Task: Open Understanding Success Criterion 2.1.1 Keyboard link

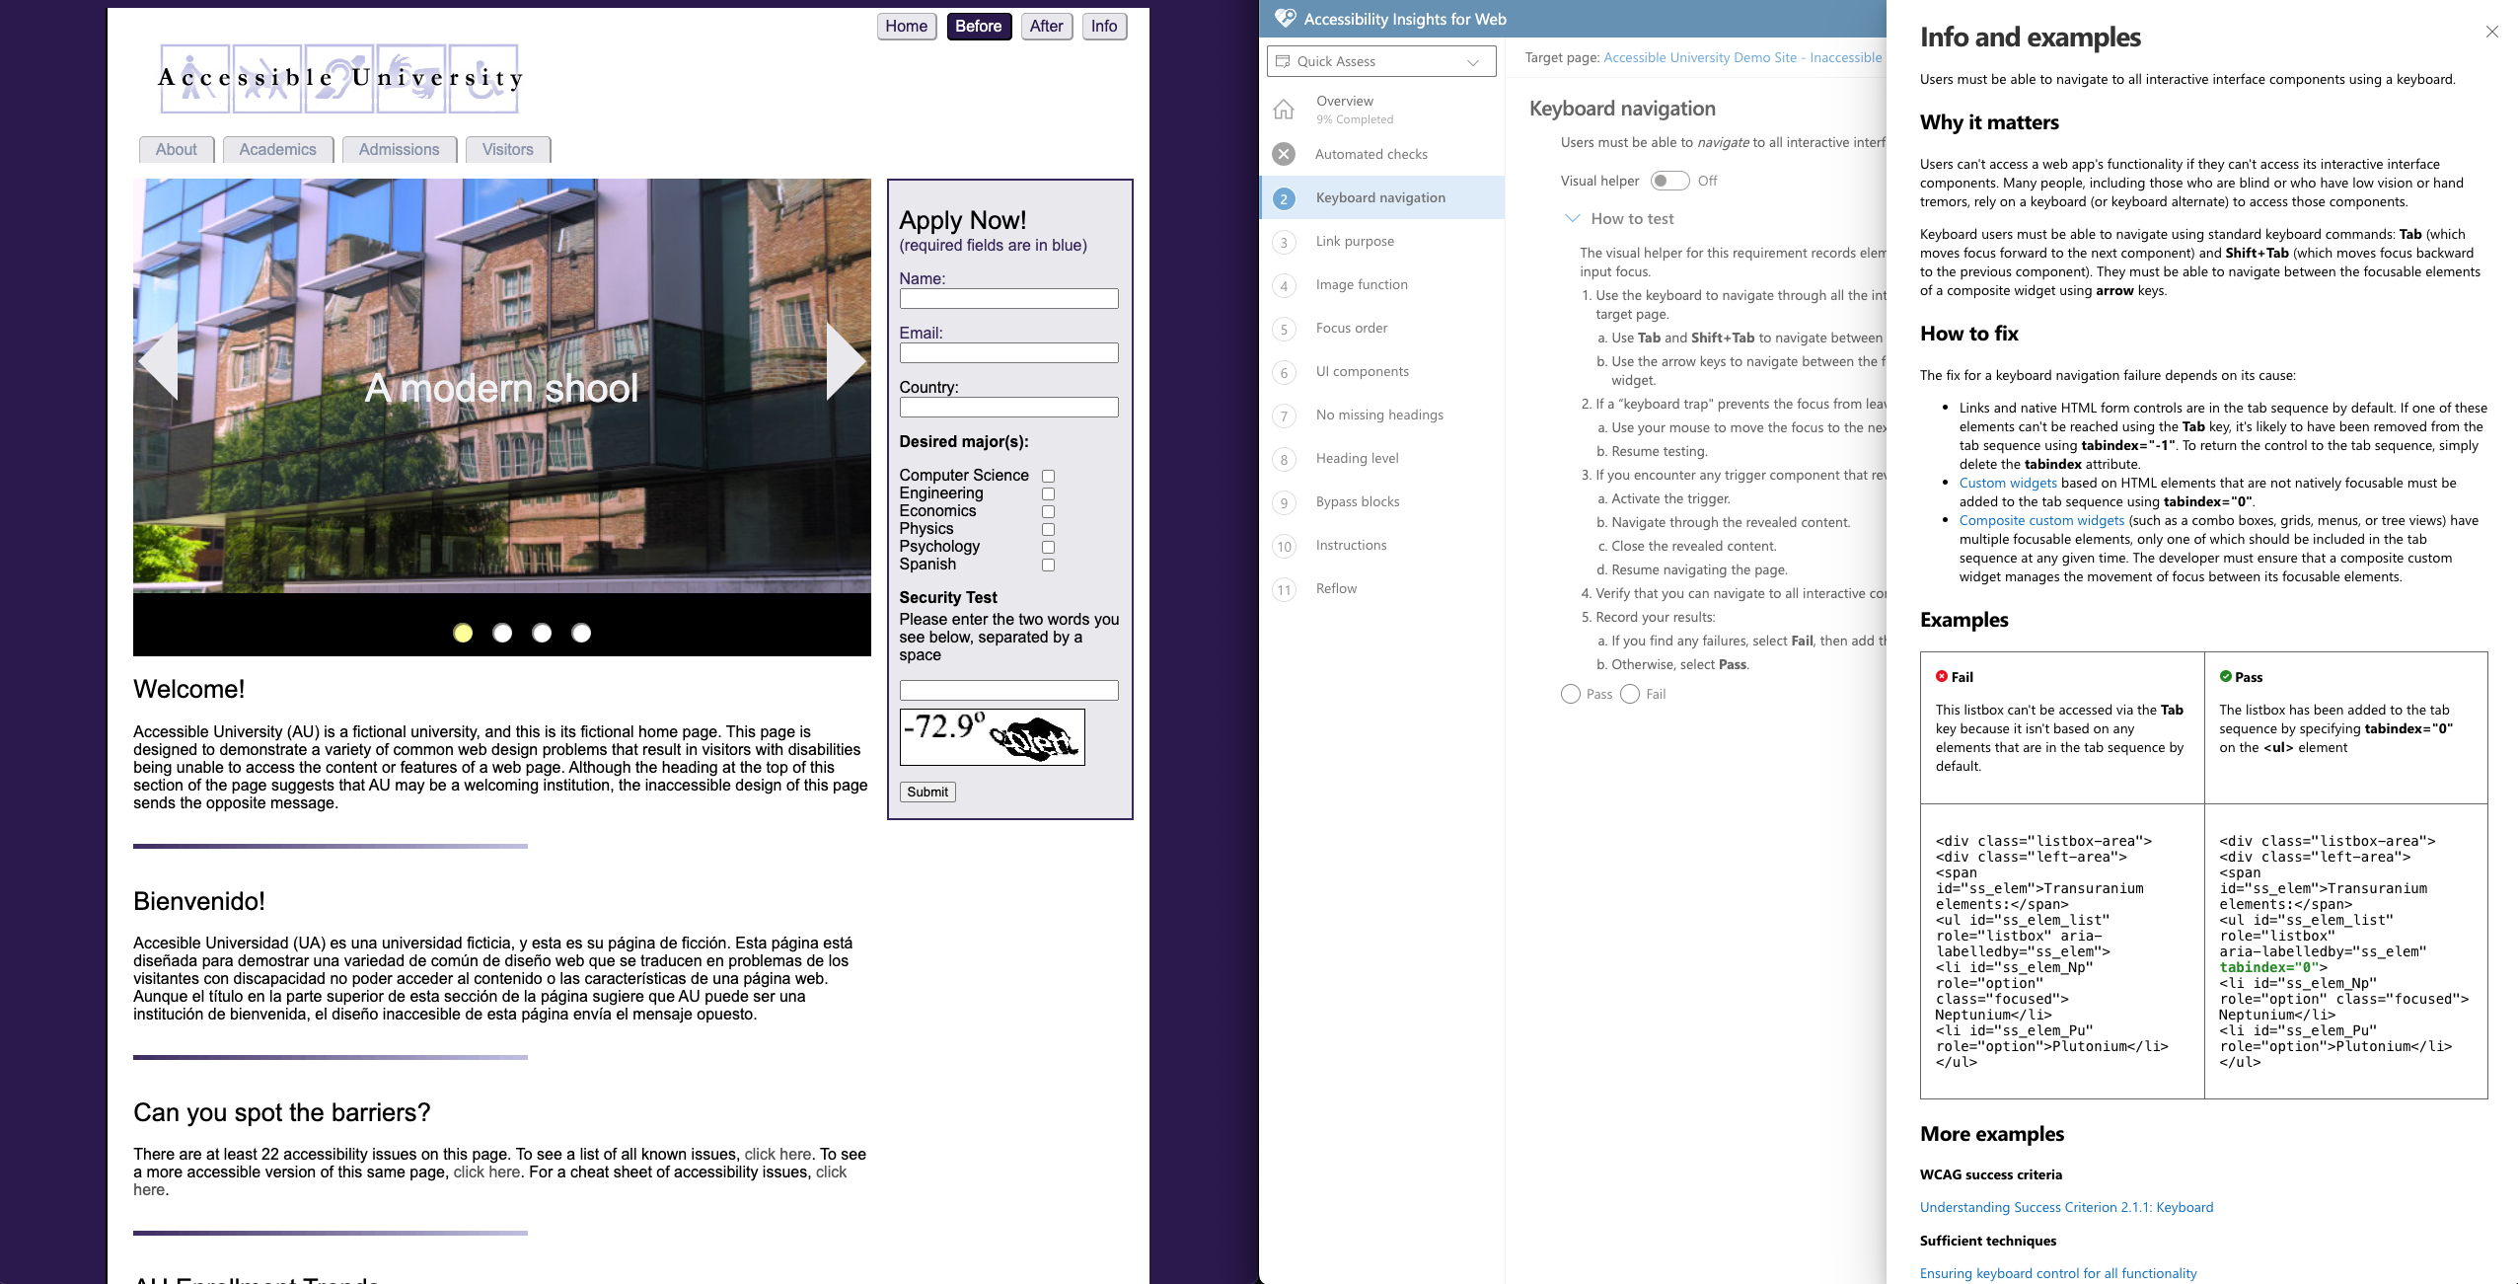Action: click(x=2066, y=1207)
